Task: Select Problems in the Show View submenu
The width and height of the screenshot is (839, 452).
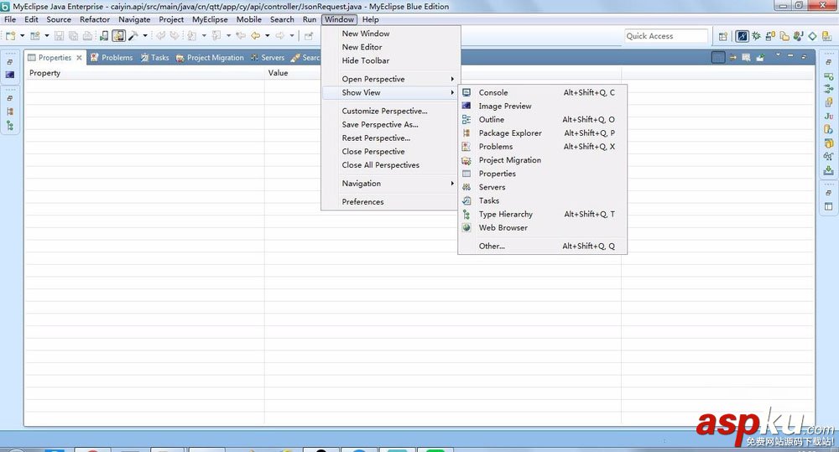Action: click(541, 147)
